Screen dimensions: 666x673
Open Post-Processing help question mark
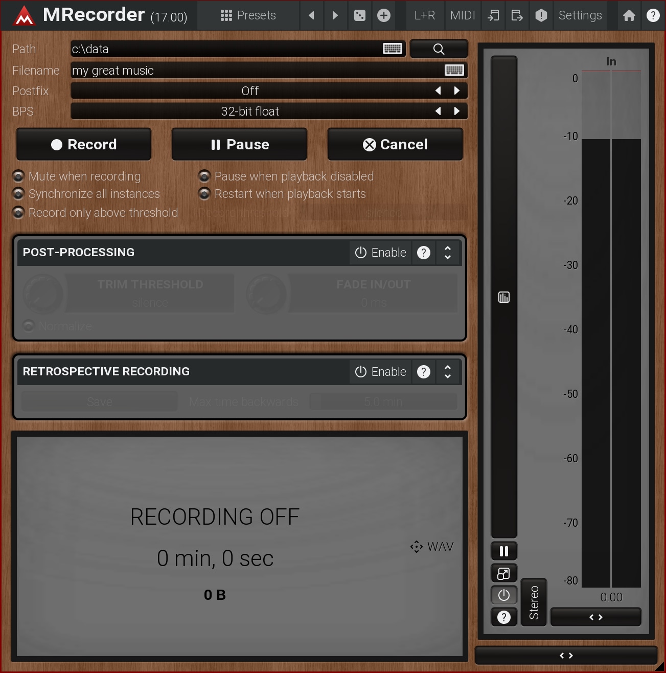tap(424, 253)
